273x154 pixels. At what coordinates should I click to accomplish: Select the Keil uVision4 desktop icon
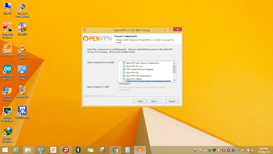coord(22,113)
